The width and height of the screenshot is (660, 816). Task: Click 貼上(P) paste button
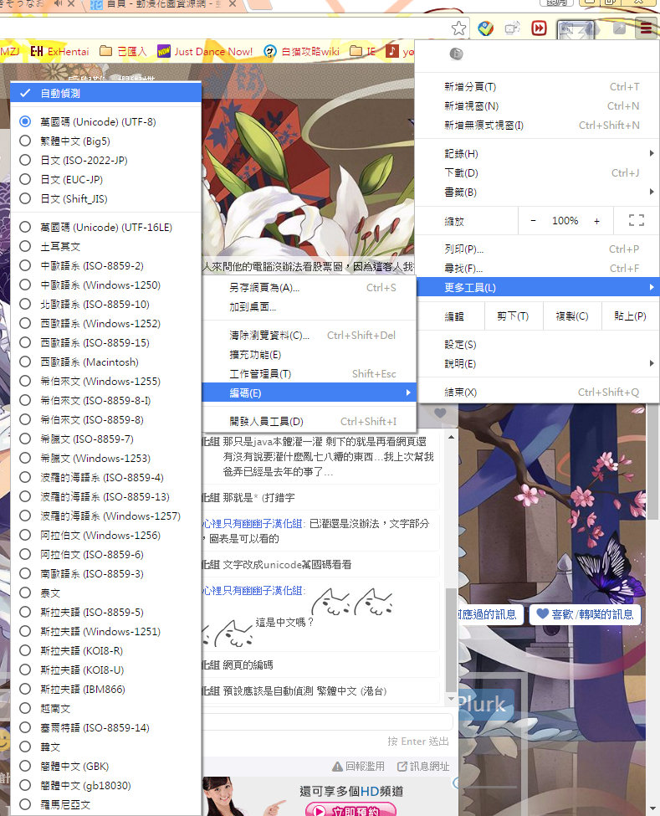click(630, 316)
